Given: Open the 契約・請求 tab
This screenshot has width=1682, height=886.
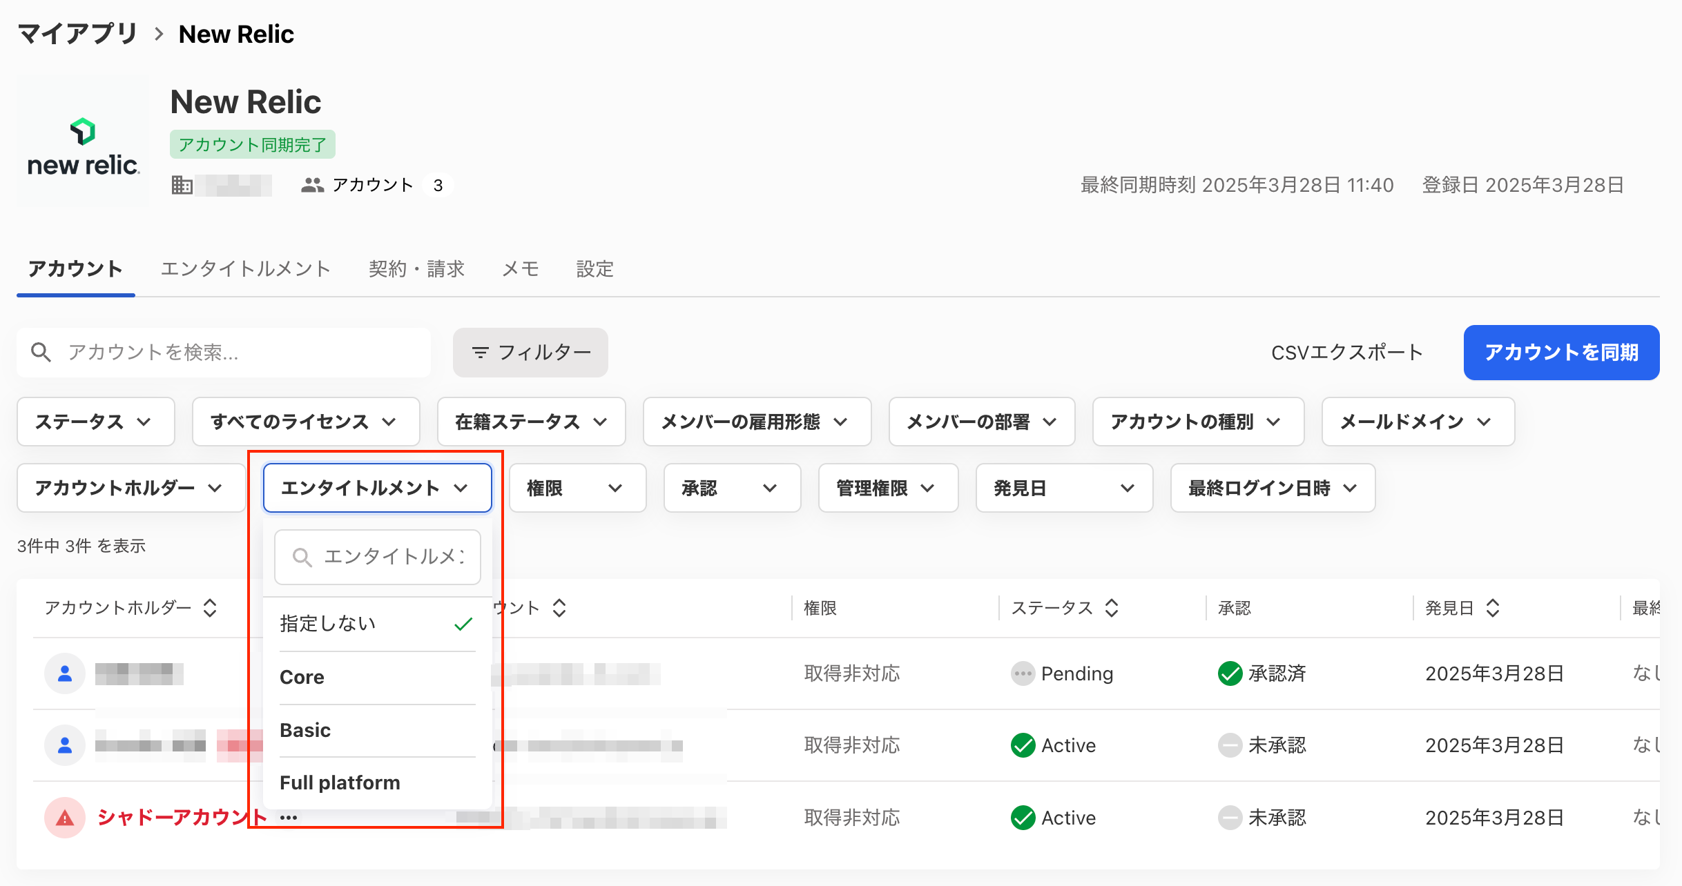Looking at the screenshot, I should [416, 268].
